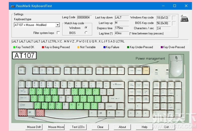Image resolution: width=201 pixels, height=133 pixels.
Task: Click the F5 key on keyboard image
Action: [x=67, y=71]
